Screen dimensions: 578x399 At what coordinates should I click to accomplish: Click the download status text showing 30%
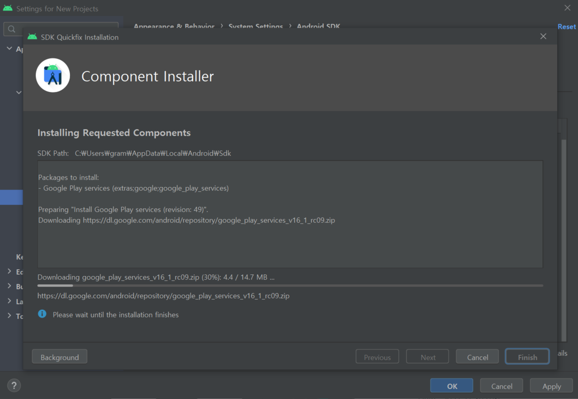click(156, 277)
